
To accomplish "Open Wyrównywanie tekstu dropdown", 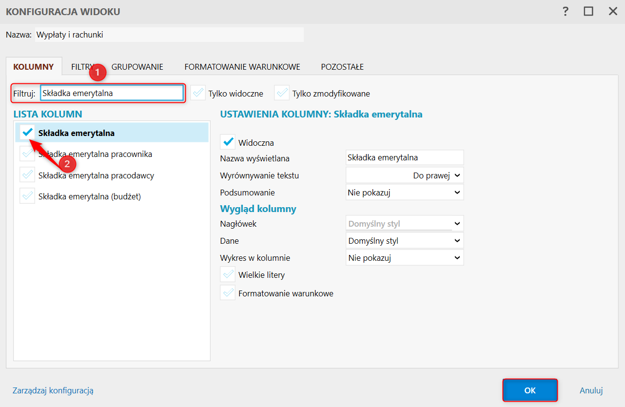I will 405,175.
